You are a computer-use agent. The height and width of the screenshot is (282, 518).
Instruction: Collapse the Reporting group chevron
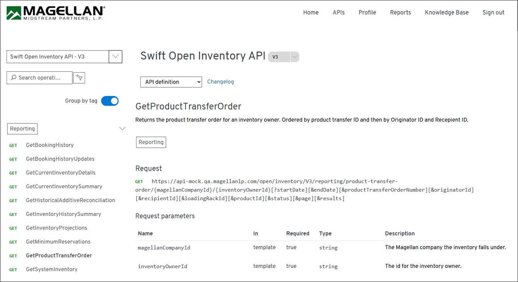click(x=122, y=128)
